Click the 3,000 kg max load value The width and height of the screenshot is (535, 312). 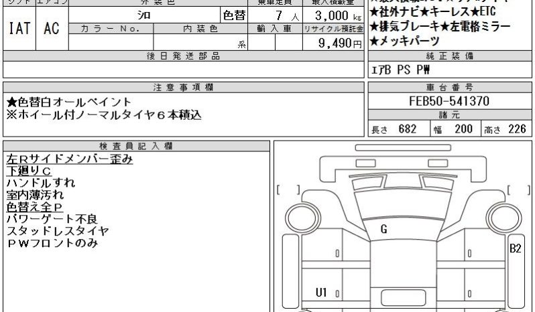(333, 15)
